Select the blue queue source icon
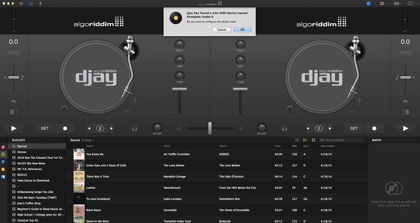This screenshot has height=223, width=420. pyautogui.click(x=3, y=162)
